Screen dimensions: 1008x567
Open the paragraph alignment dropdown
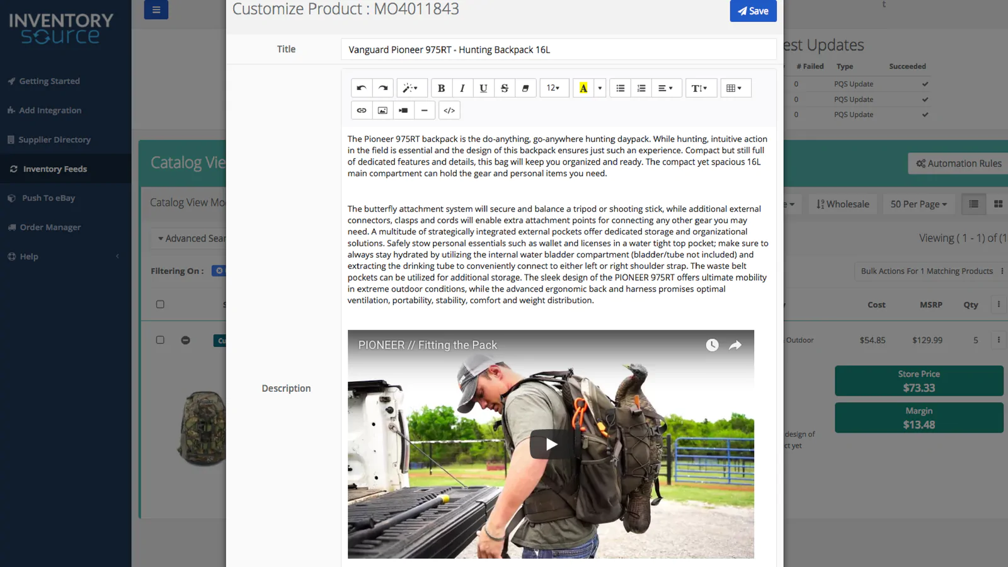coord(666,88)
